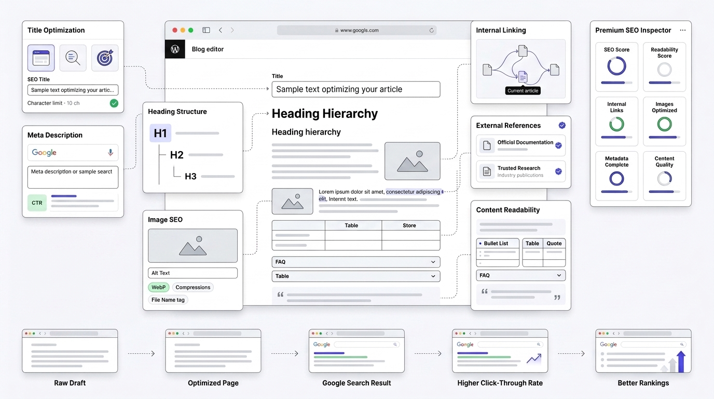Click the rising chart icon in Higher Click-Through Rate

coord(534,358)
